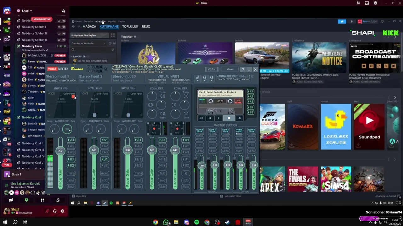
Task: Click İndirmeleri Yönet in Steam
Action: click(230, 196)
